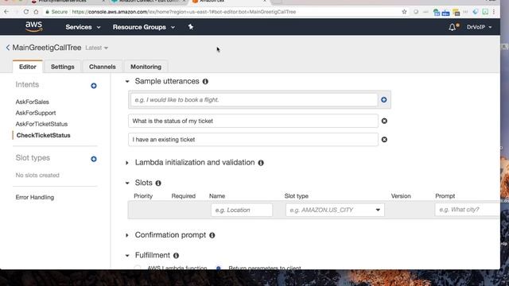Show info for Sample utterances

205,81
